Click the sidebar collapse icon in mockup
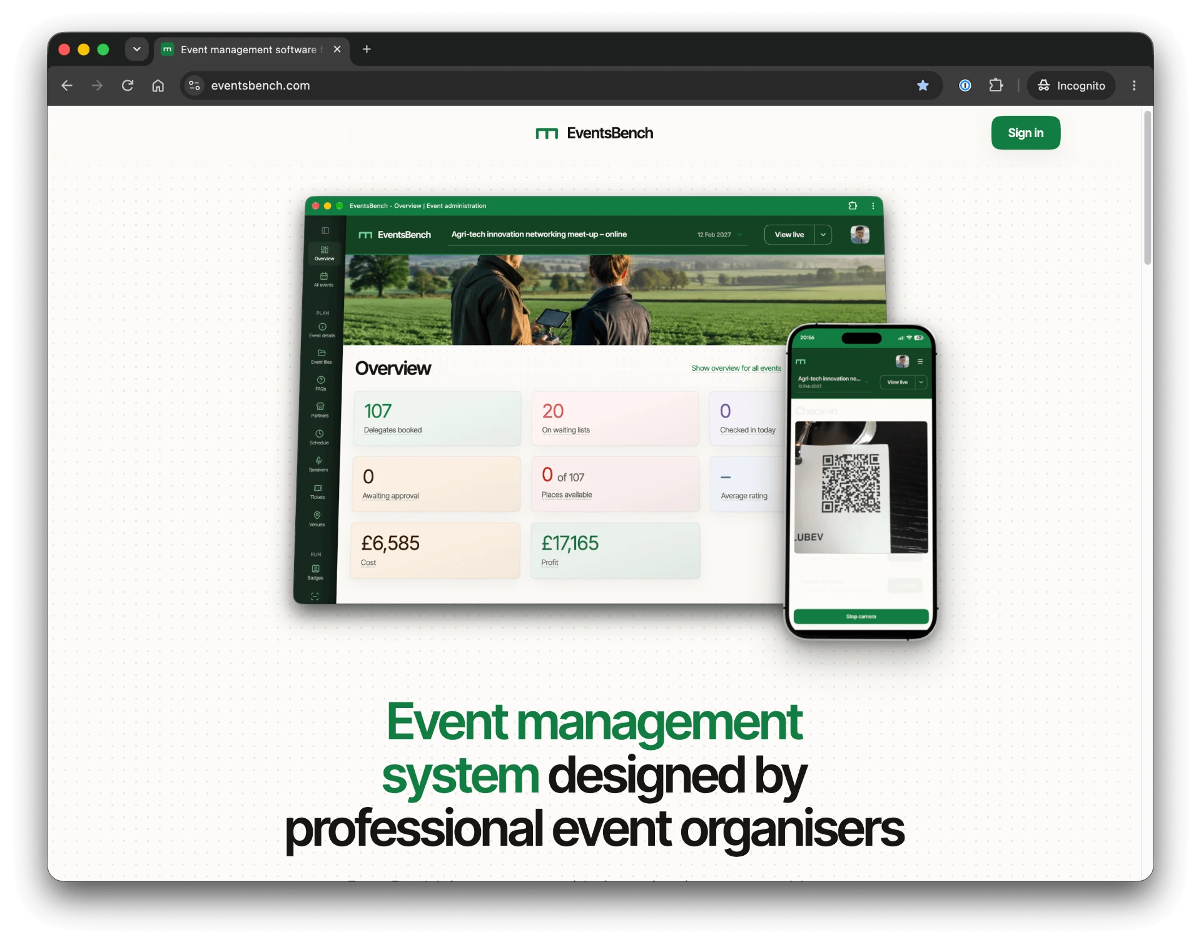The width and height of the screenshot is (1201, 944). point(325,231)
